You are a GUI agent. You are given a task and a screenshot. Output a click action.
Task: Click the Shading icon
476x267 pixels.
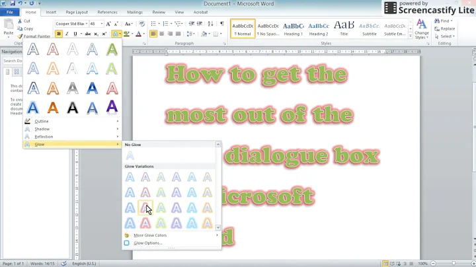(204, 34)
